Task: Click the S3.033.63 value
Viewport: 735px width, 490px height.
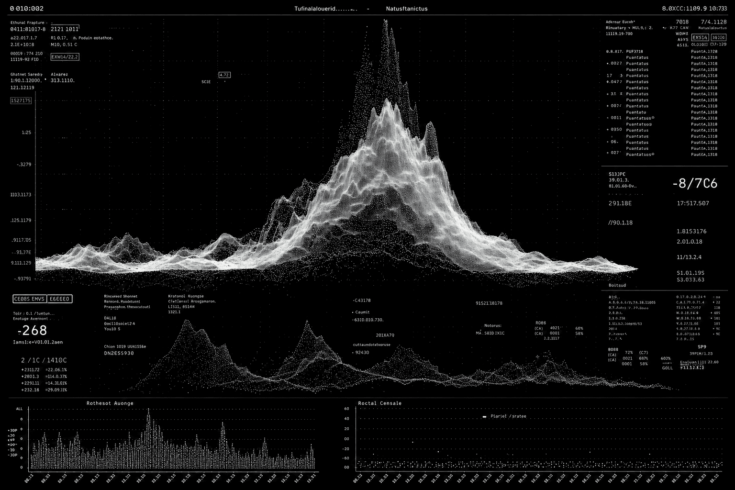Action: pyautogui.click(x=690, y=279)
